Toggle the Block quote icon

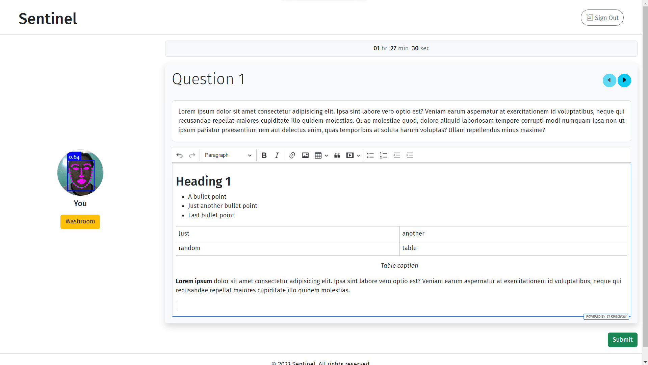pyautogui.click(x=337, y=155)
